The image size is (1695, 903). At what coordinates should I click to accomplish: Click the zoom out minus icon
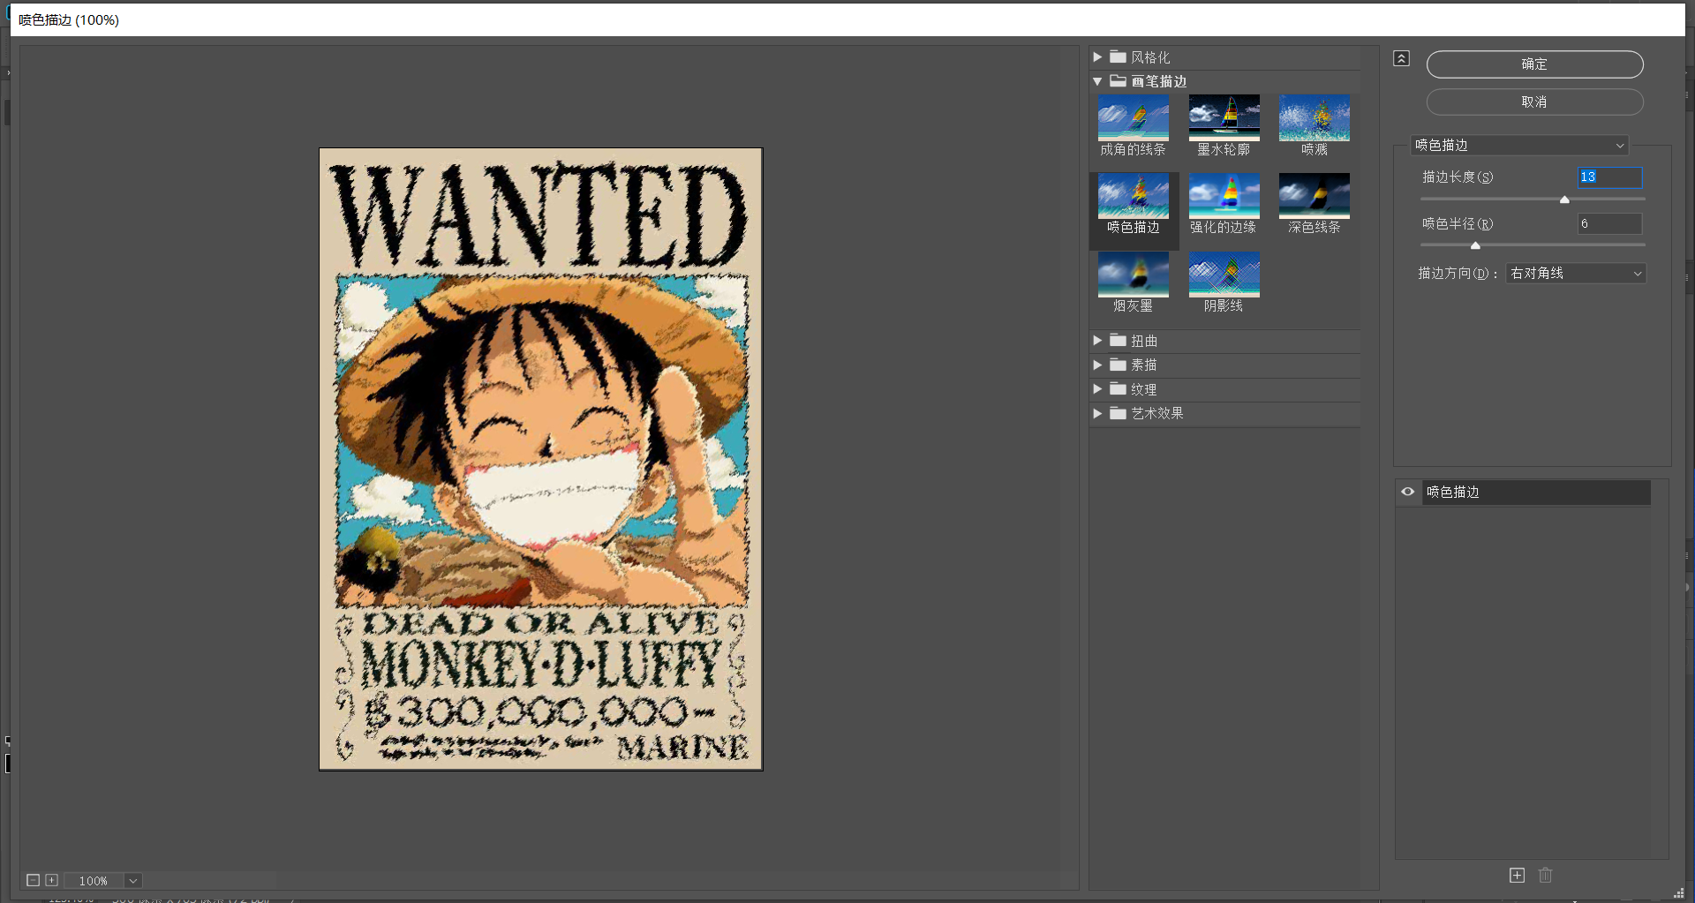click(x=33, y=881)
